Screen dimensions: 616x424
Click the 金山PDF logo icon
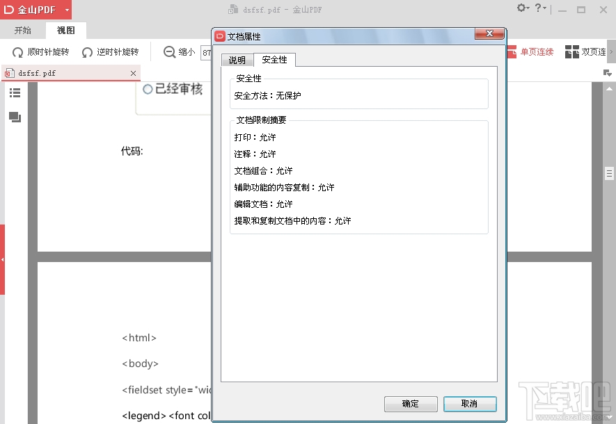pyautogui.click(x=8, y=9)
